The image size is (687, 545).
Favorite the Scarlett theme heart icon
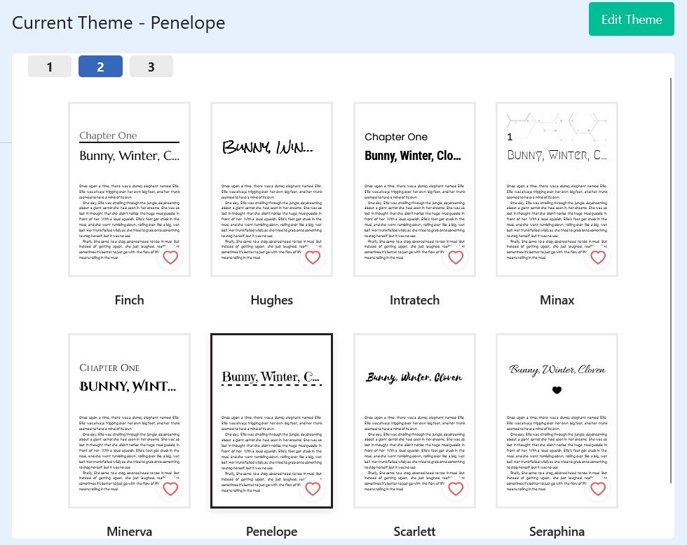pyautogui.click(x=456, y=488)
